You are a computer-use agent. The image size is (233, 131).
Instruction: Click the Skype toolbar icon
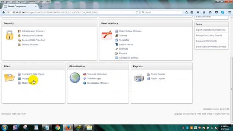(x=222, y=12)
